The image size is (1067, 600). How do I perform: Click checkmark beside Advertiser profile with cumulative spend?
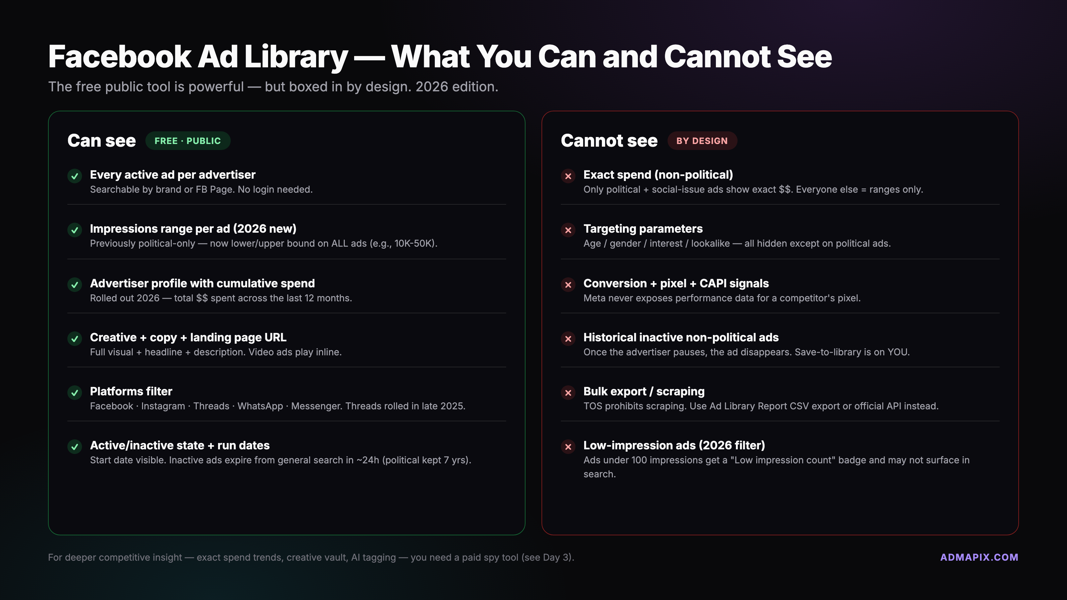(75, 284)
